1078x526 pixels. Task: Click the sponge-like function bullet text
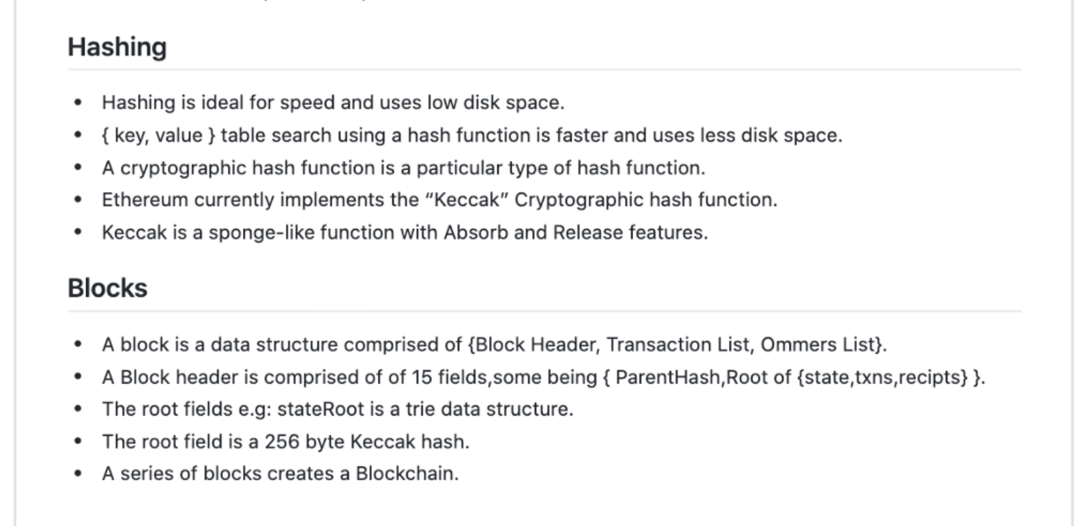[405, 232]
